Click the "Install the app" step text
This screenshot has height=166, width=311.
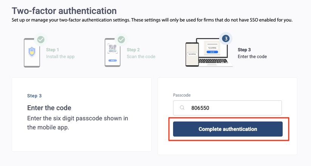pyautogui.click(x=60, y=57)
